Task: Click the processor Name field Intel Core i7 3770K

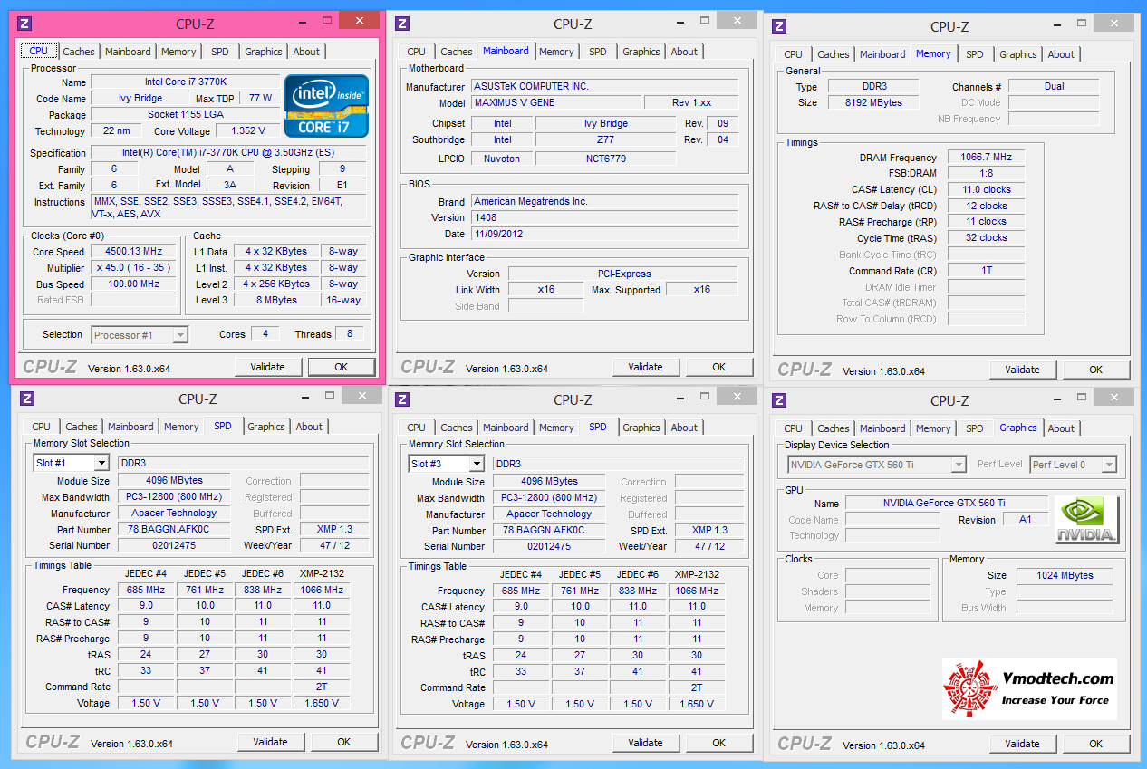Action: click(184, 82)
